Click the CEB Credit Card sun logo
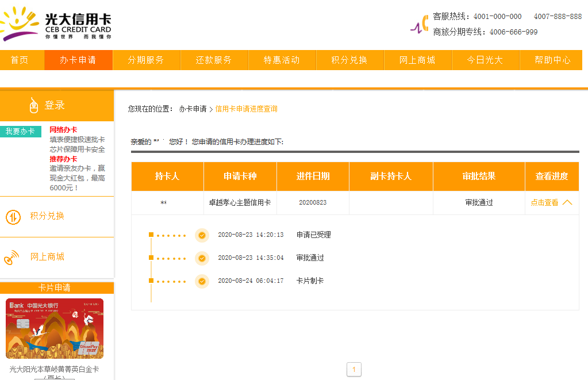The width and height of the screenshot is (588, 380). click(x=19, y=23)
